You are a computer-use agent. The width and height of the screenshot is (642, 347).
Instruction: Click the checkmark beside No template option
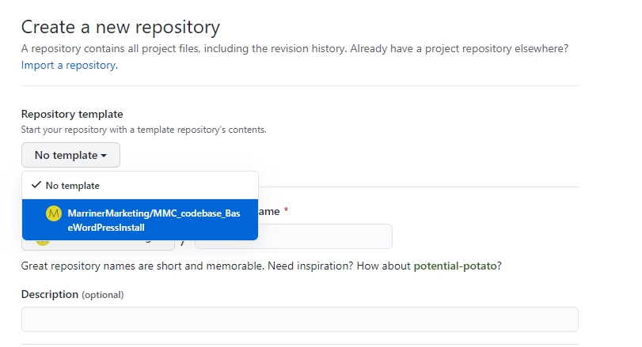tap(35, 185)
